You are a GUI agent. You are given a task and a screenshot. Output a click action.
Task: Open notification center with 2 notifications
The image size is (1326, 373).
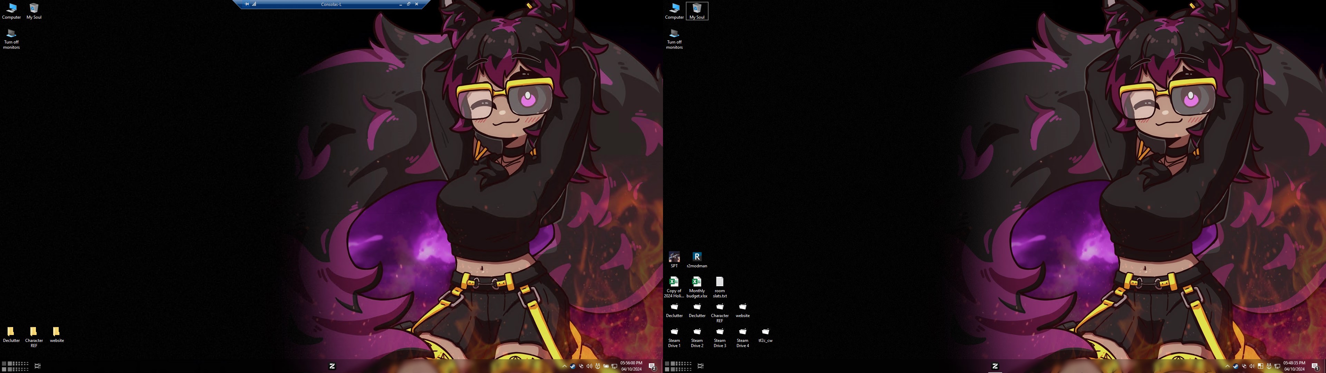tap(652, 366)
